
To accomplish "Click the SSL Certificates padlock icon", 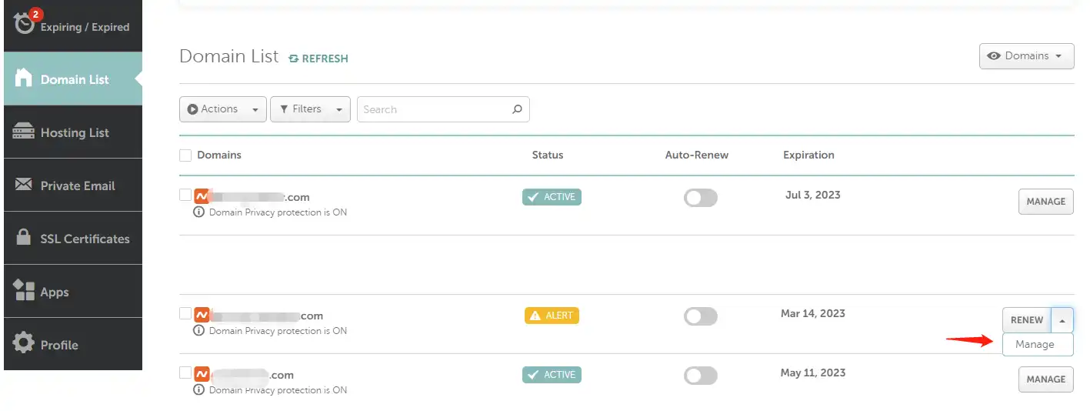I will (x=24, y=237).
